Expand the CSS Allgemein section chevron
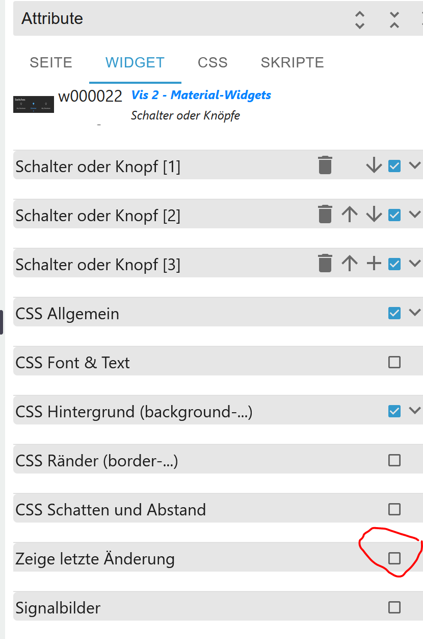This screenshot has width=423, height=639. pos(415,312)
